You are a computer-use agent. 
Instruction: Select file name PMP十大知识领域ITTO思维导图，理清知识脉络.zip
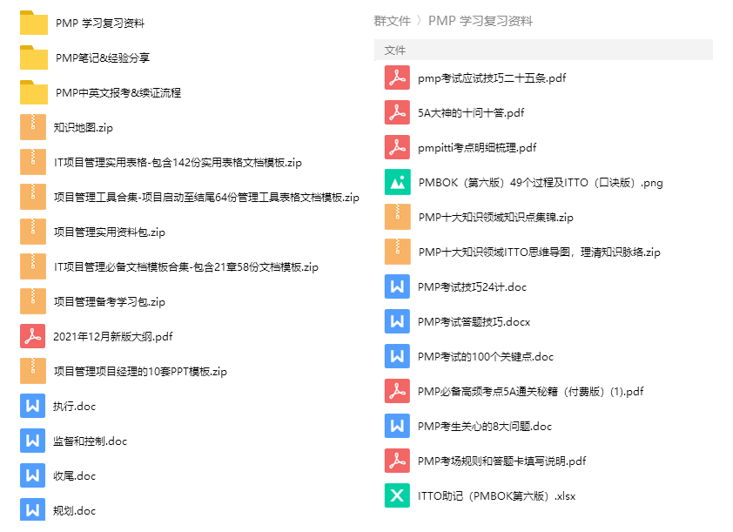point(540,252)
